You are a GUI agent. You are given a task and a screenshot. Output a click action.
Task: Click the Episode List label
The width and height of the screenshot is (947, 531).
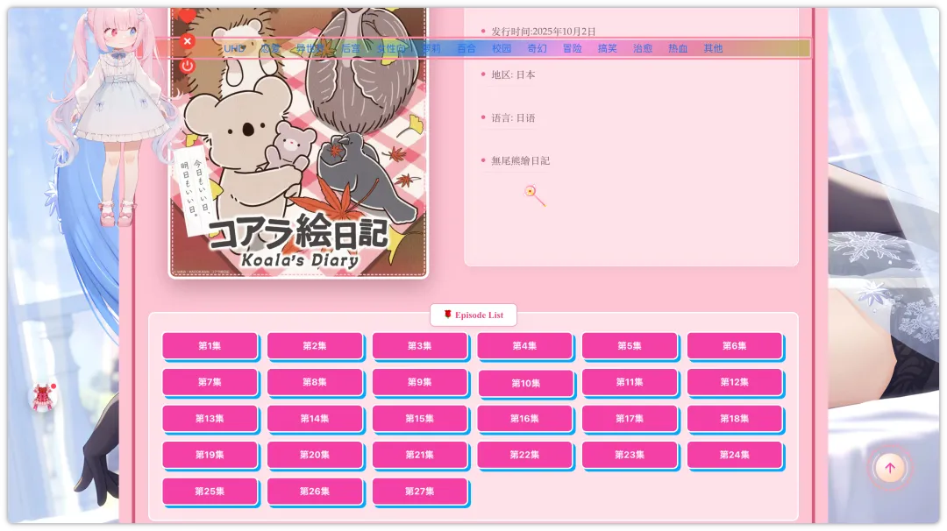(x=473, y=315)
